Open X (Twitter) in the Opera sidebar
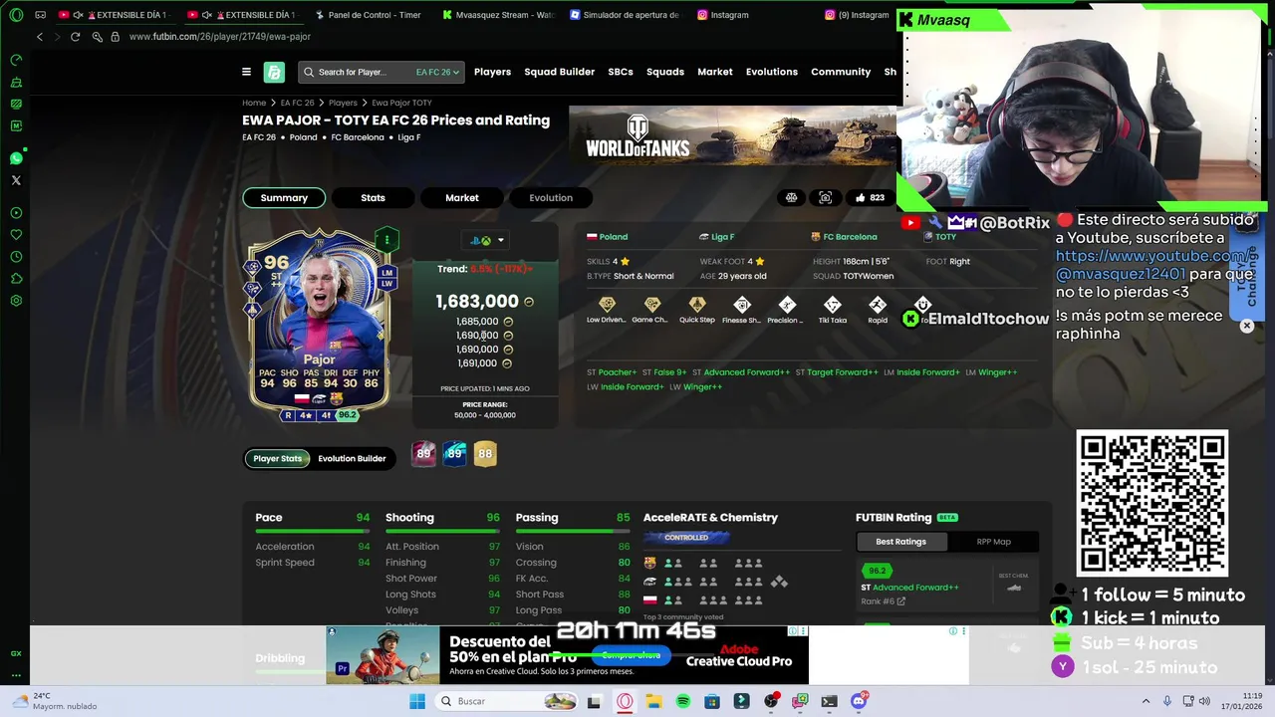This screenshot has height=717, width=1275. coord(16,180)
